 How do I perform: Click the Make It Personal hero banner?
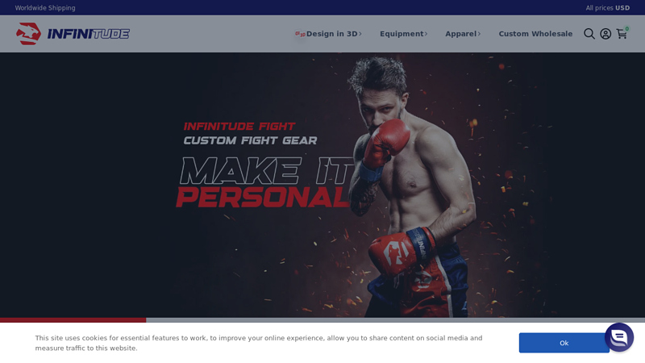[322, 185]
